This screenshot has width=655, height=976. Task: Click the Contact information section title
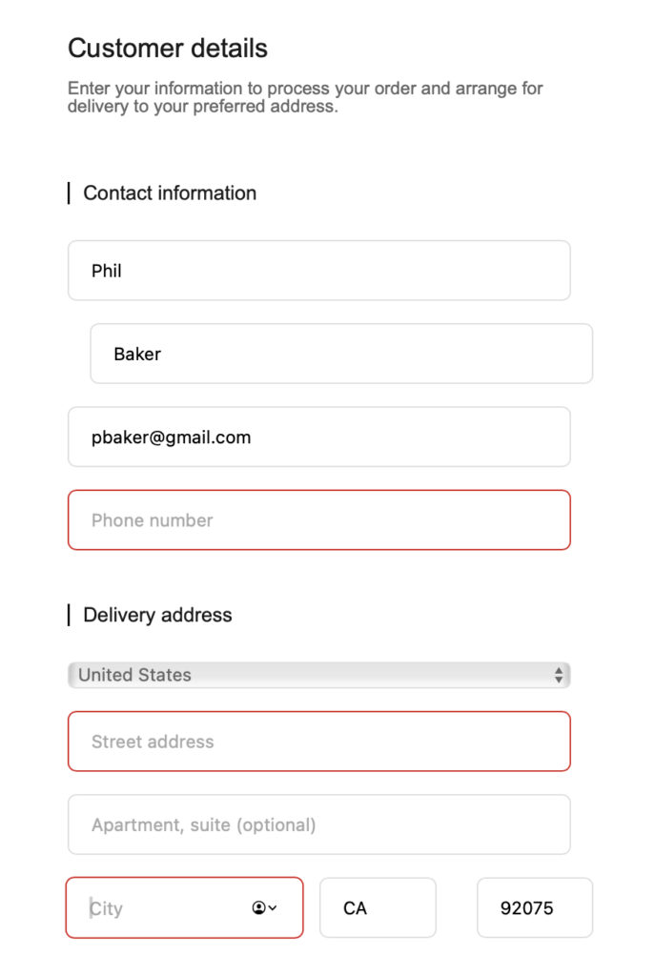pos(170,193)
